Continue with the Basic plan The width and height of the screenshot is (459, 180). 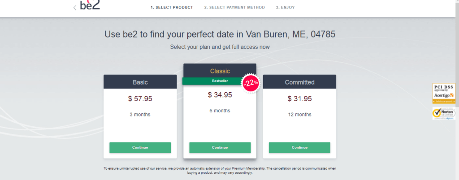tap(140, 148)
